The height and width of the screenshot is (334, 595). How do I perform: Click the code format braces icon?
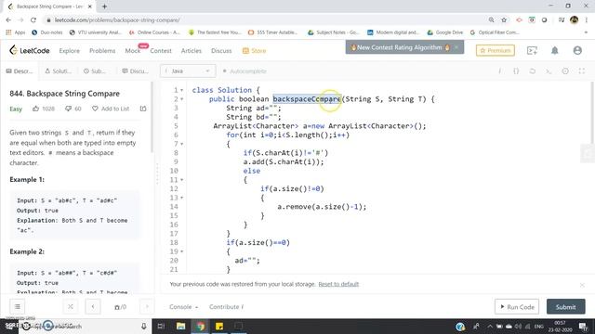[x=516, y=71]
